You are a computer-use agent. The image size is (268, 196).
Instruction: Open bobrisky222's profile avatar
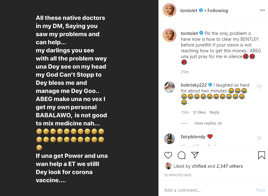pyautogui.click(x=170, y=87)
